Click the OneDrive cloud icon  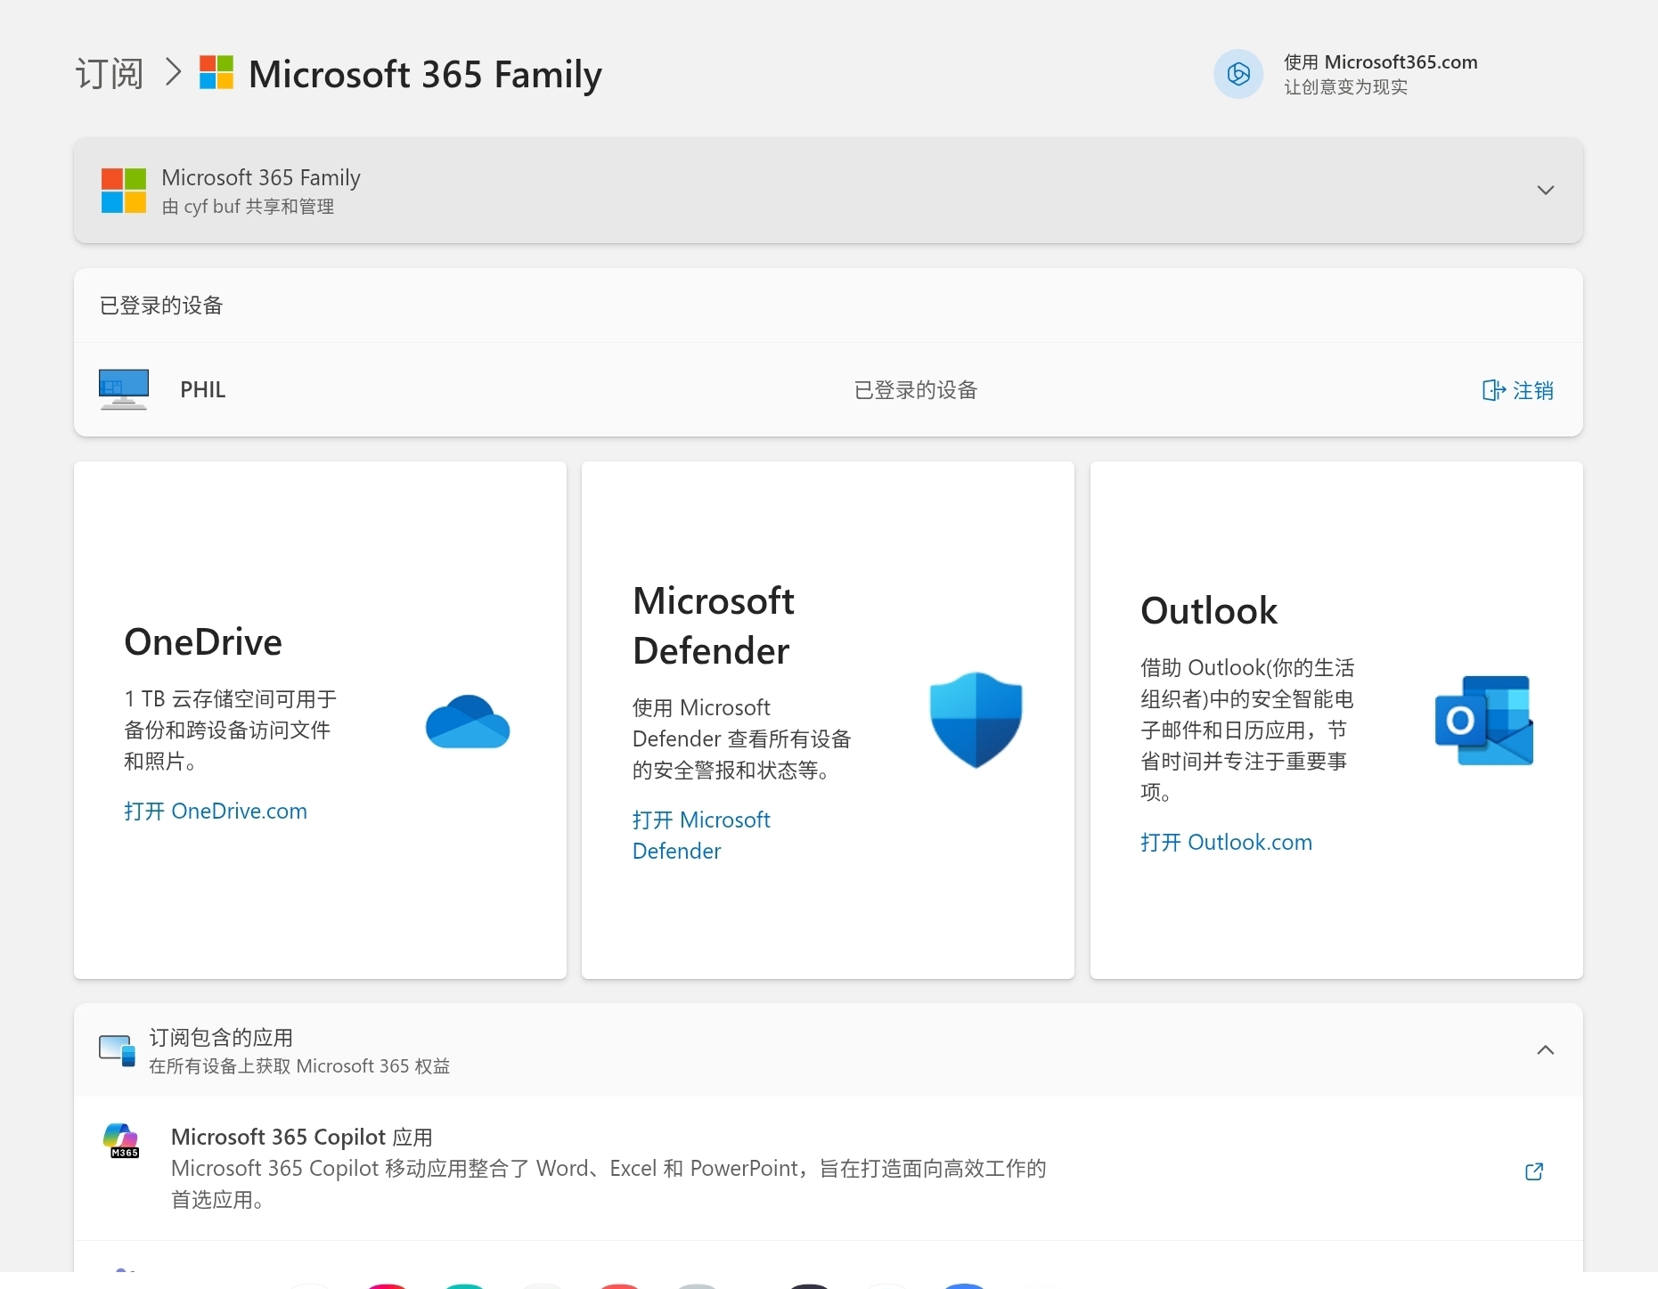(x=468, y=722)
